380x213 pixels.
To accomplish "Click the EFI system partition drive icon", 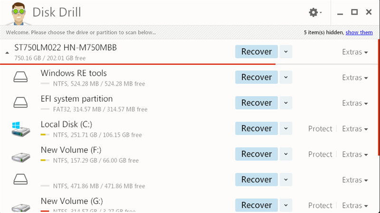I will (x=20, y=103).
